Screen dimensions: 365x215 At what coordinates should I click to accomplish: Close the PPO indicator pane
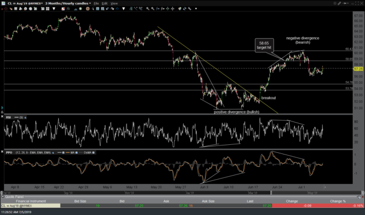click(2, 152)
